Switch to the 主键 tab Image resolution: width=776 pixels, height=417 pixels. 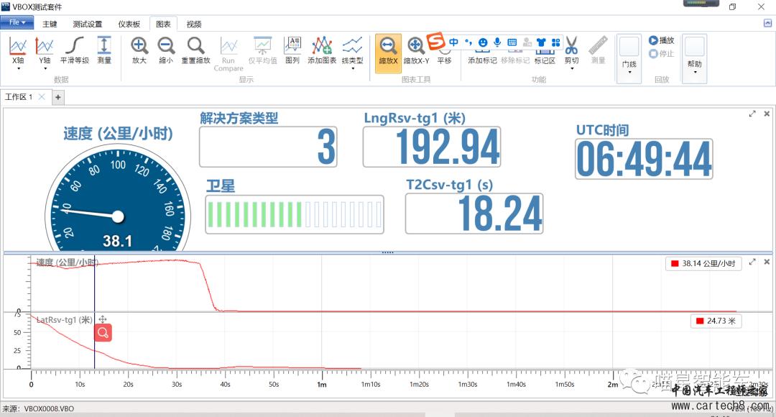pos(50,24)
